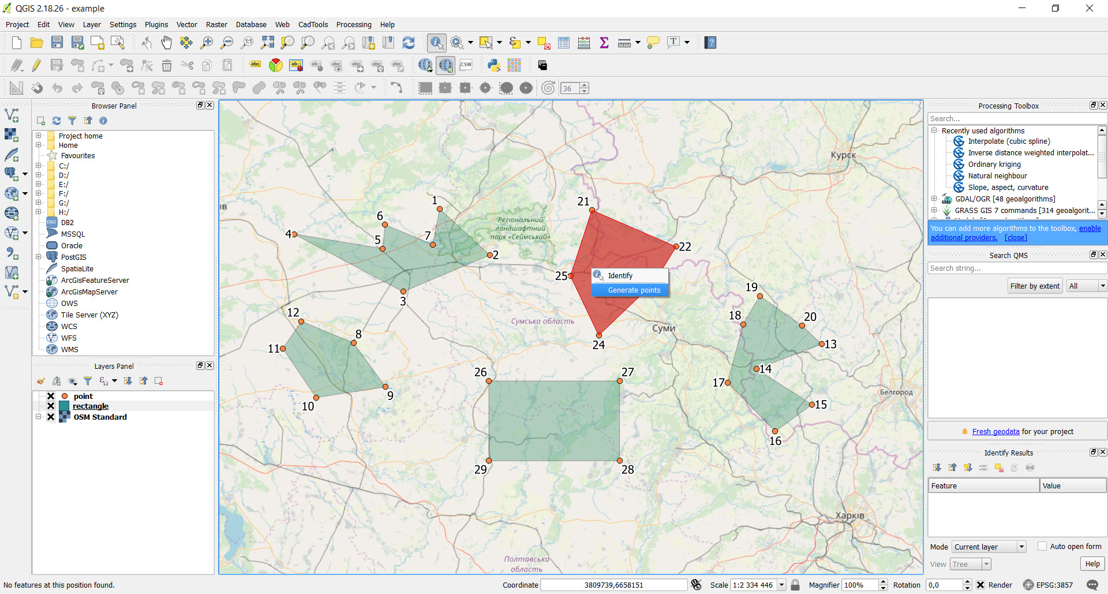Open the Project menu

tap(17, 24)
